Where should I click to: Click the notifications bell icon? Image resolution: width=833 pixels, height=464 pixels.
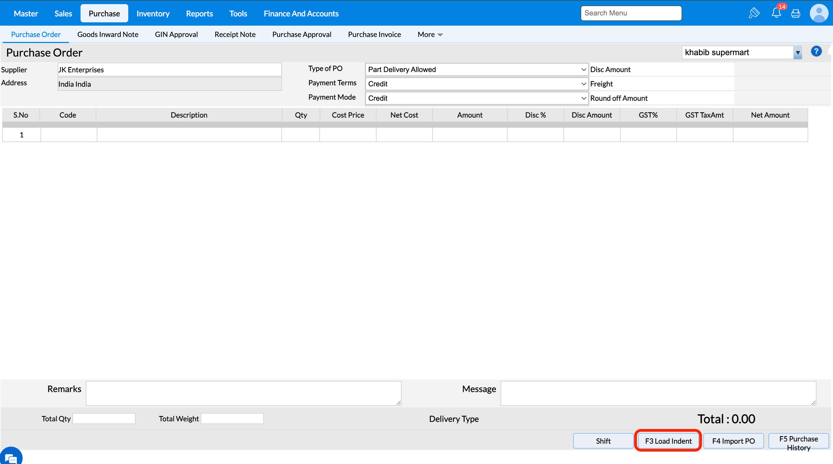coord(776,13)
